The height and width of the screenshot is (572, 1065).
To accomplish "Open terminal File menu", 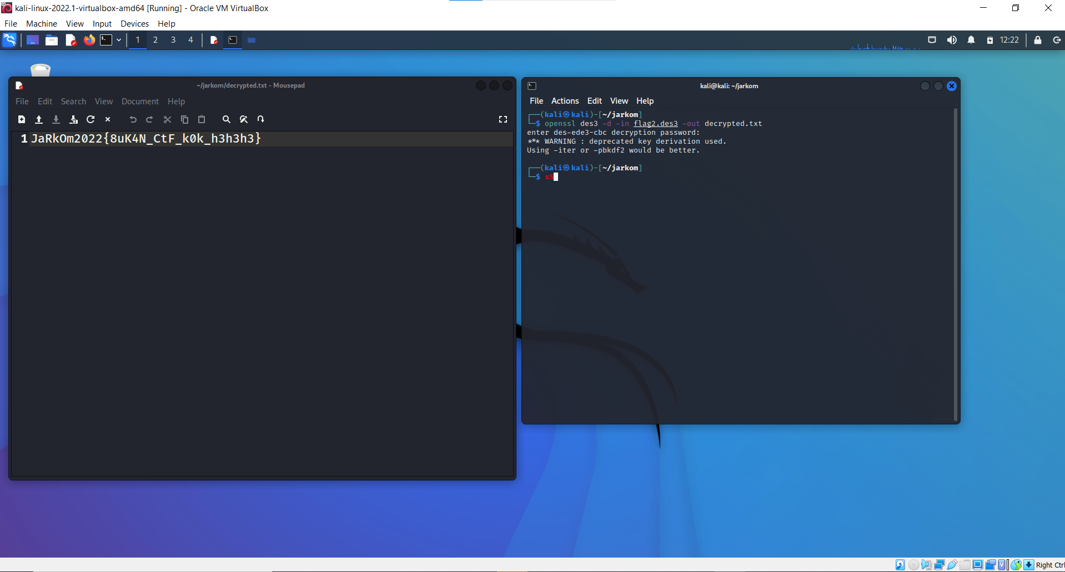I will 536,101.
